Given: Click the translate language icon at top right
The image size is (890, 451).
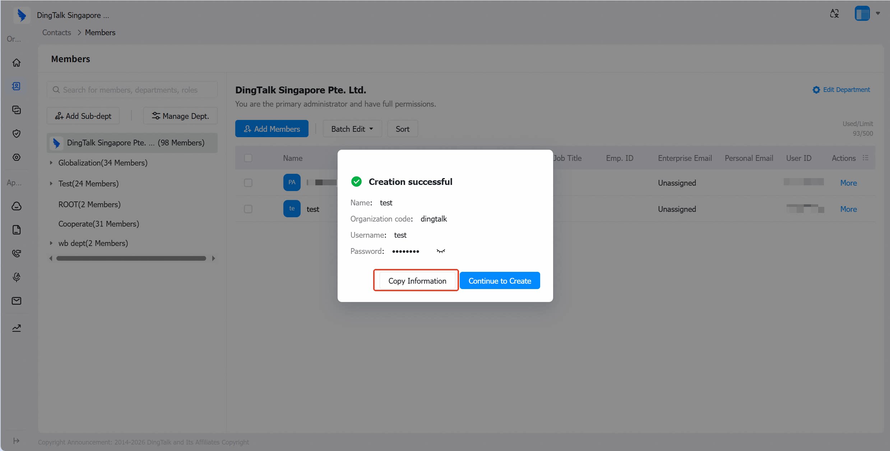Looking at the screenshot, I should 834,14.
